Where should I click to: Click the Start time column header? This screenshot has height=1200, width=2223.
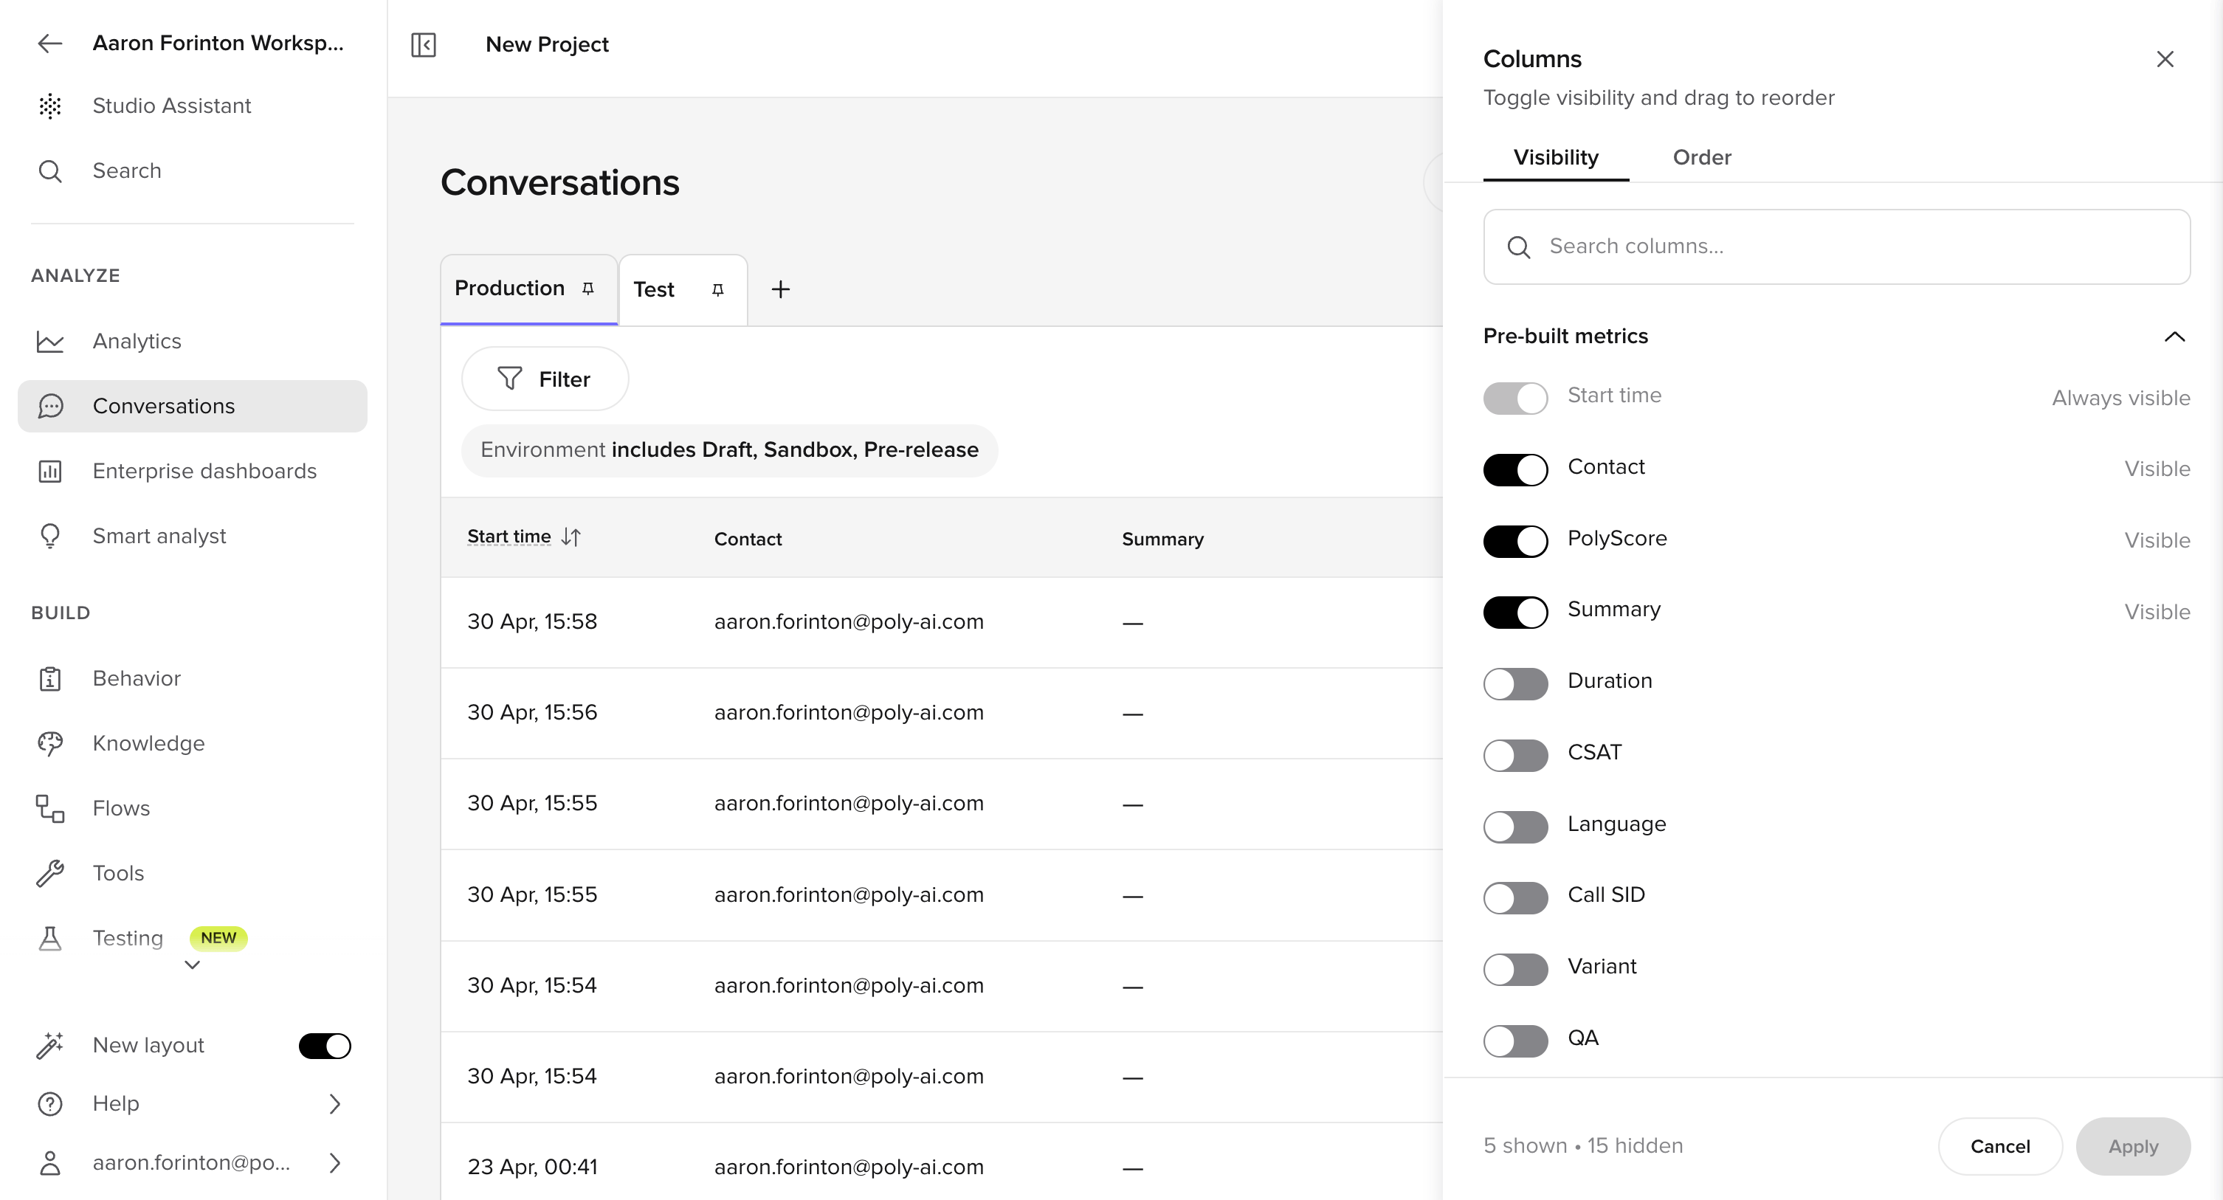pos(509,537)
